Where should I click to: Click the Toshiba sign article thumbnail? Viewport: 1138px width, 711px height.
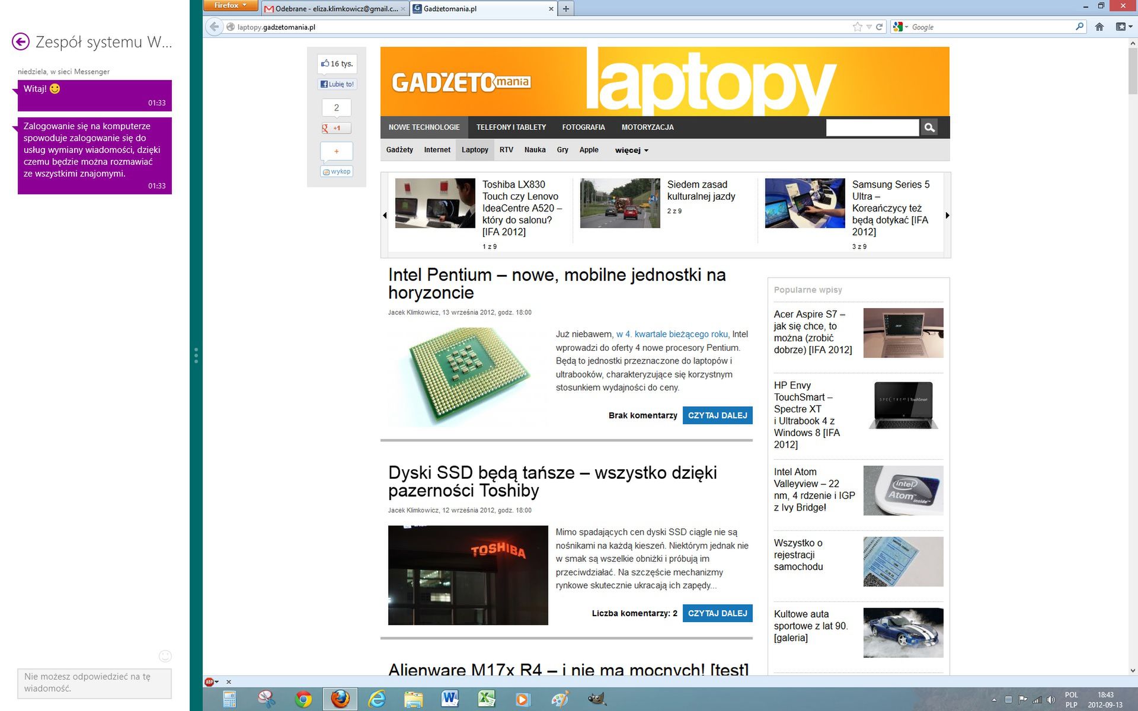click(x=468, y=575)
